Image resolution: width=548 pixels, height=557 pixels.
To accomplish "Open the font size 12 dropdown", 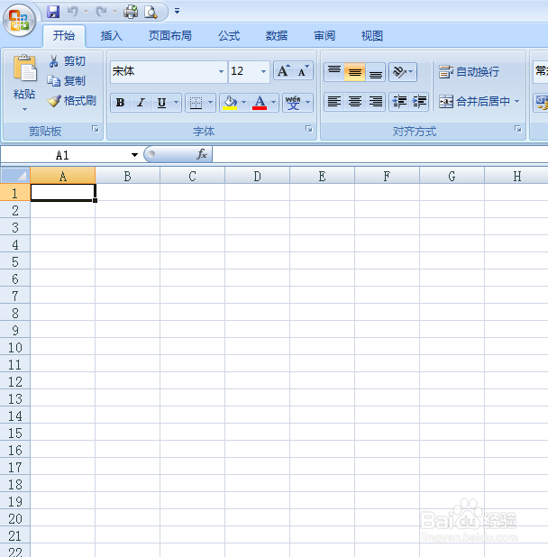I will coord(263,72).
